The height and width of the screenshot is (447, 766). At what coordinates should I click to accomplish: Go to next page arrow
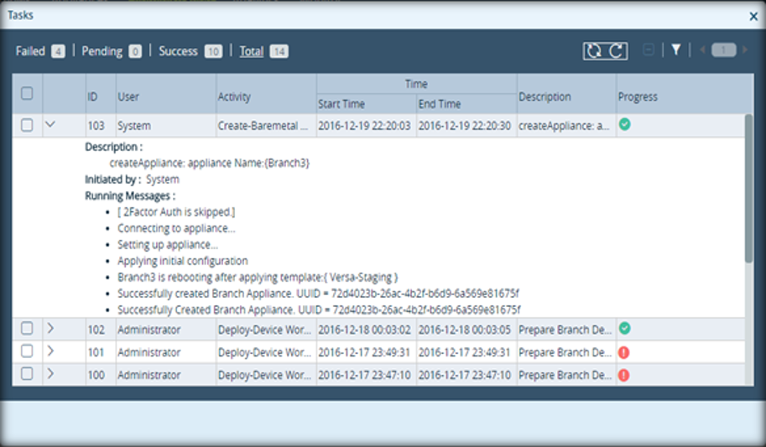pyautogui.click(x=745, y=49)
